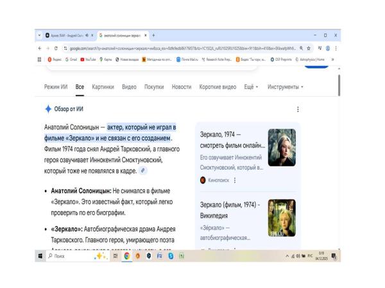Click the Chrome icon in the taskbar
Screen dimensions: 385x288
[127, 255]
